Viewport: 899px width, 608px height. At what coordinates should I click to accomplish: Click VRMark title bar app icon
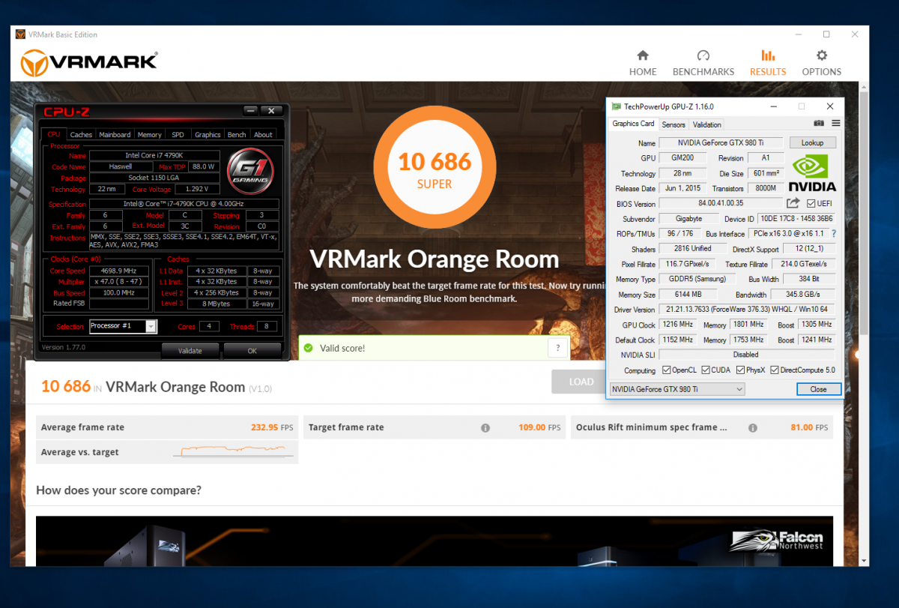(x=20, y=34)
